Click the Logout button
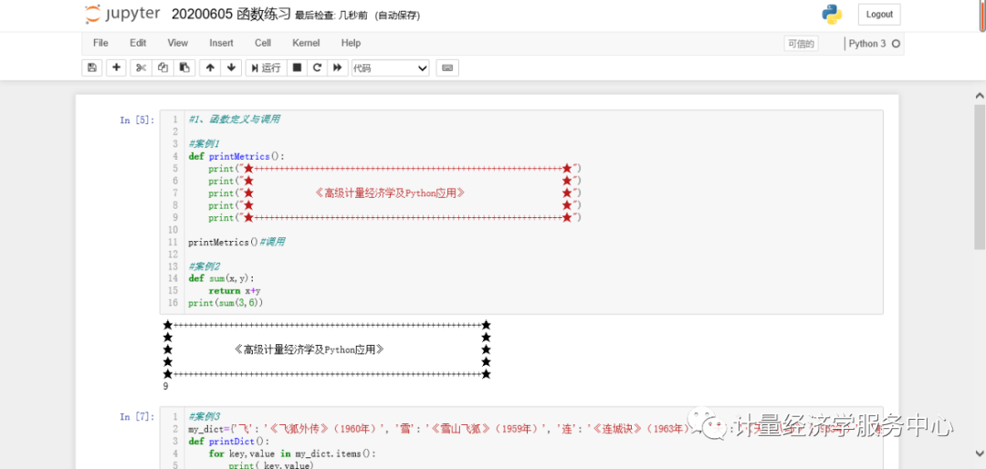 pos(879,15)
